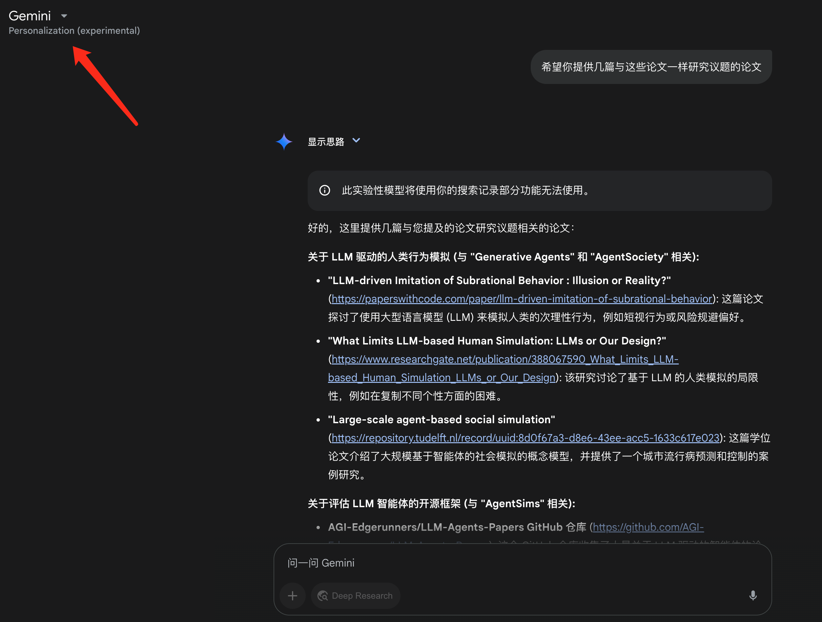
Task: Click the Gemini sparkle icon
Action: point(284,142)
